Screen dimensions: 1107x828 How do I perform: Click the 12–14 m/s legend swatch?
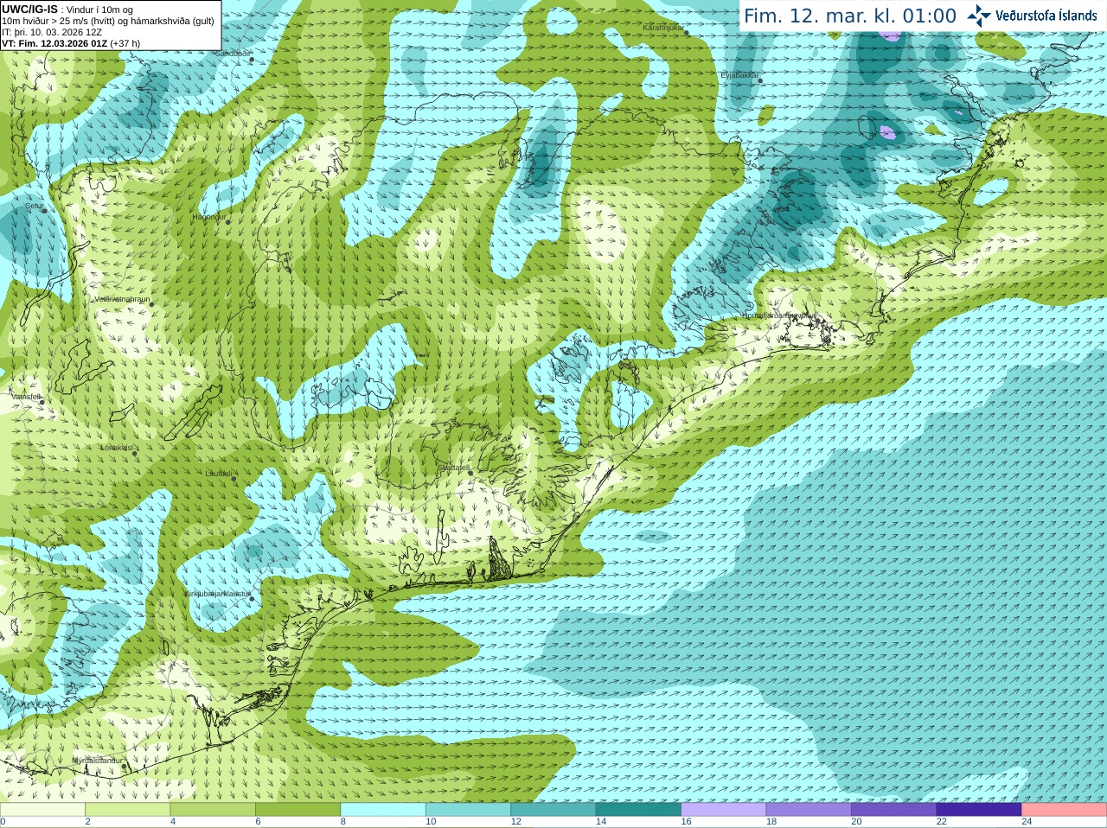[x=553, y=810]
